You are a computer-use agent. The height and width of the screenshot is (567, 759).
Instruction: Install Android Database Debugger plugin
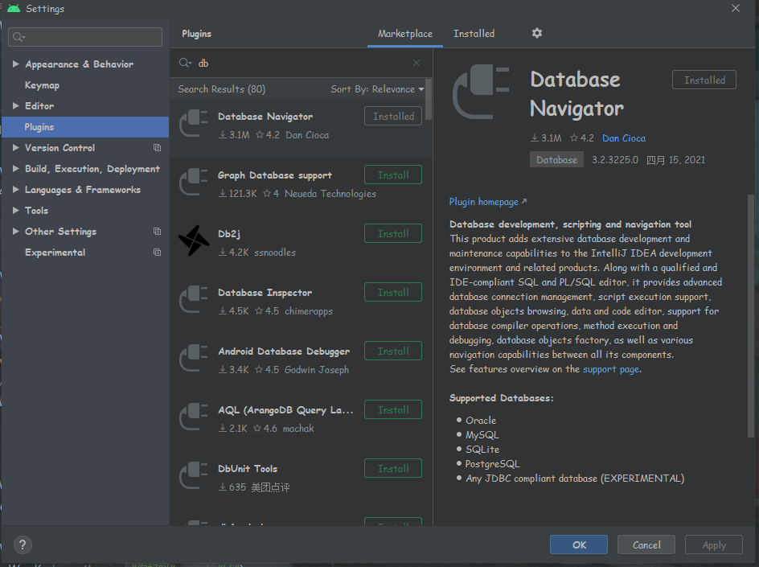click(x=393, y=351)
